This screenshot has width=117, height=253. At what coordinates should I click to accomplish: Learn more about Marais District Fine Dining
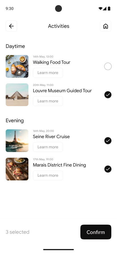[48, 175]
